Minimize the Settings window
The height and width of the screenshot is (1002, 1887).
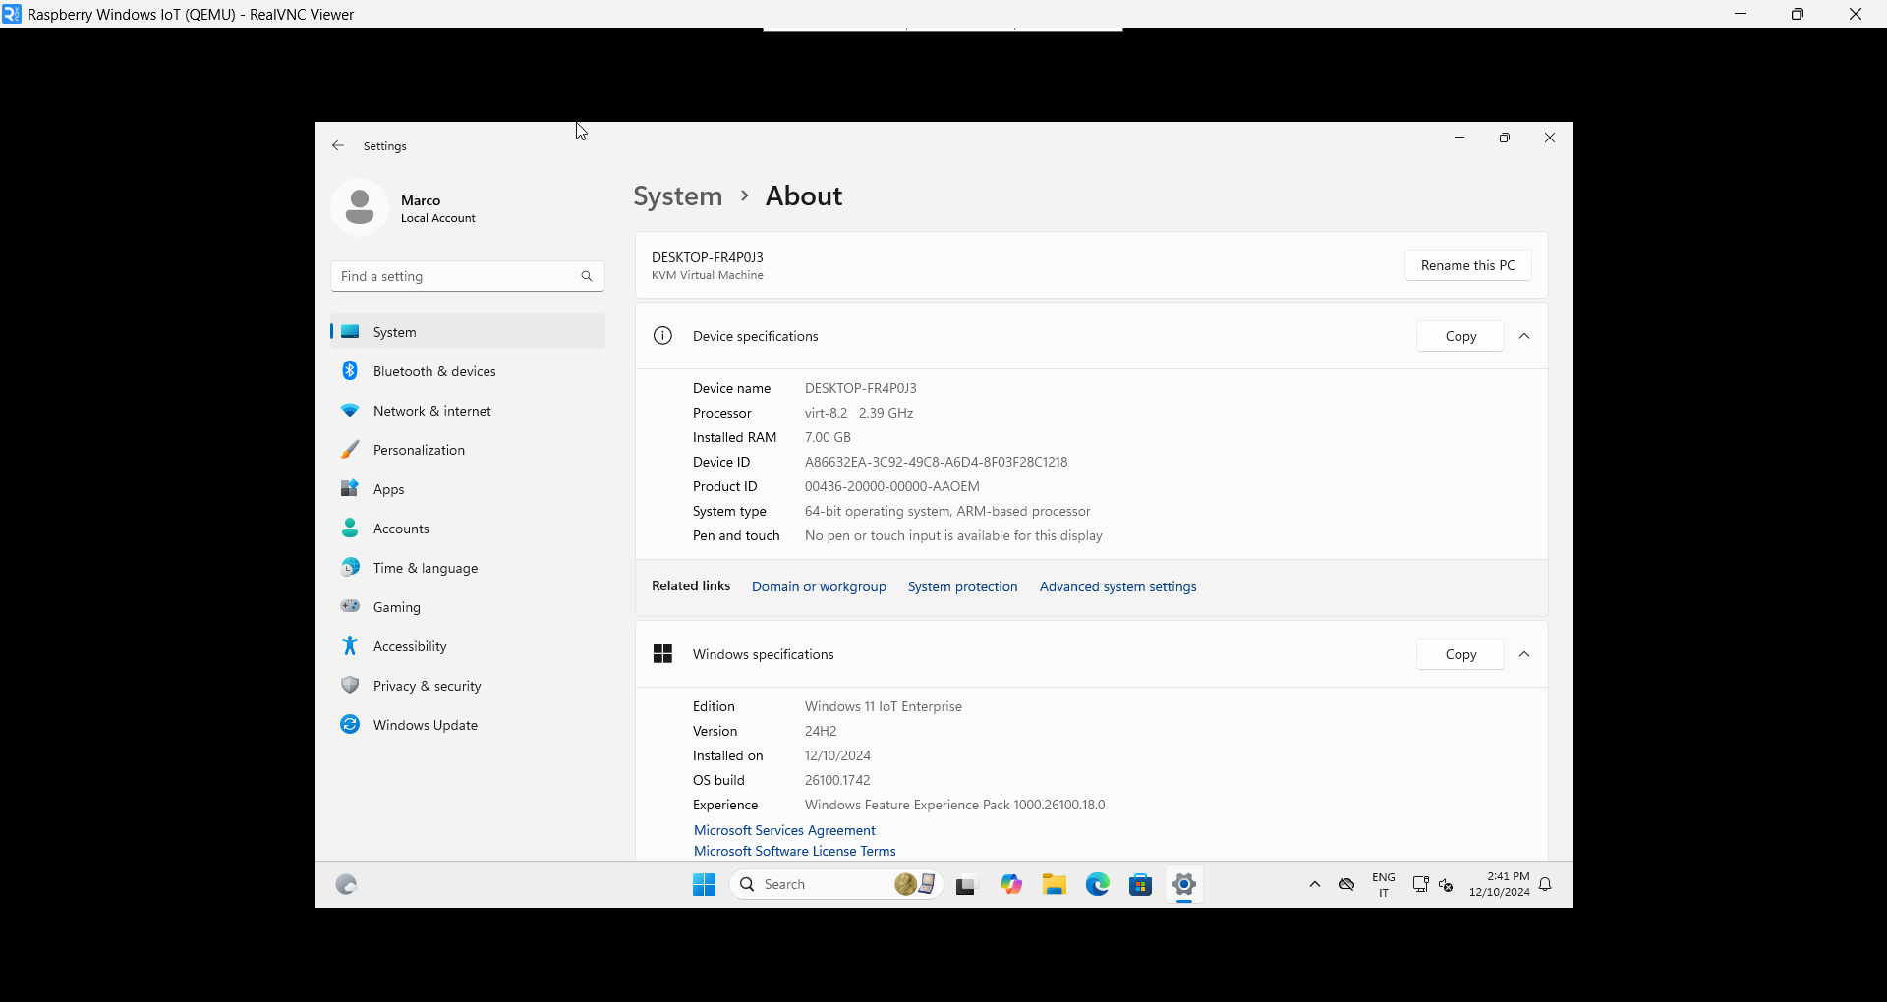coord(1459,138)
